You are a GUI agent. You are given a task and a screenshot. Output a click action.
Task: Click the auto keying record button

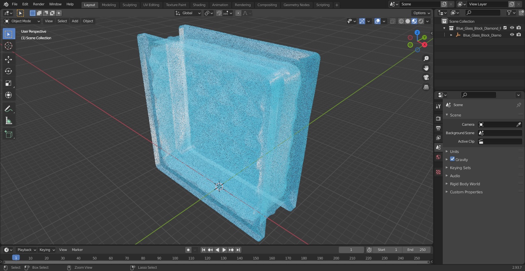tap(188, 250)
